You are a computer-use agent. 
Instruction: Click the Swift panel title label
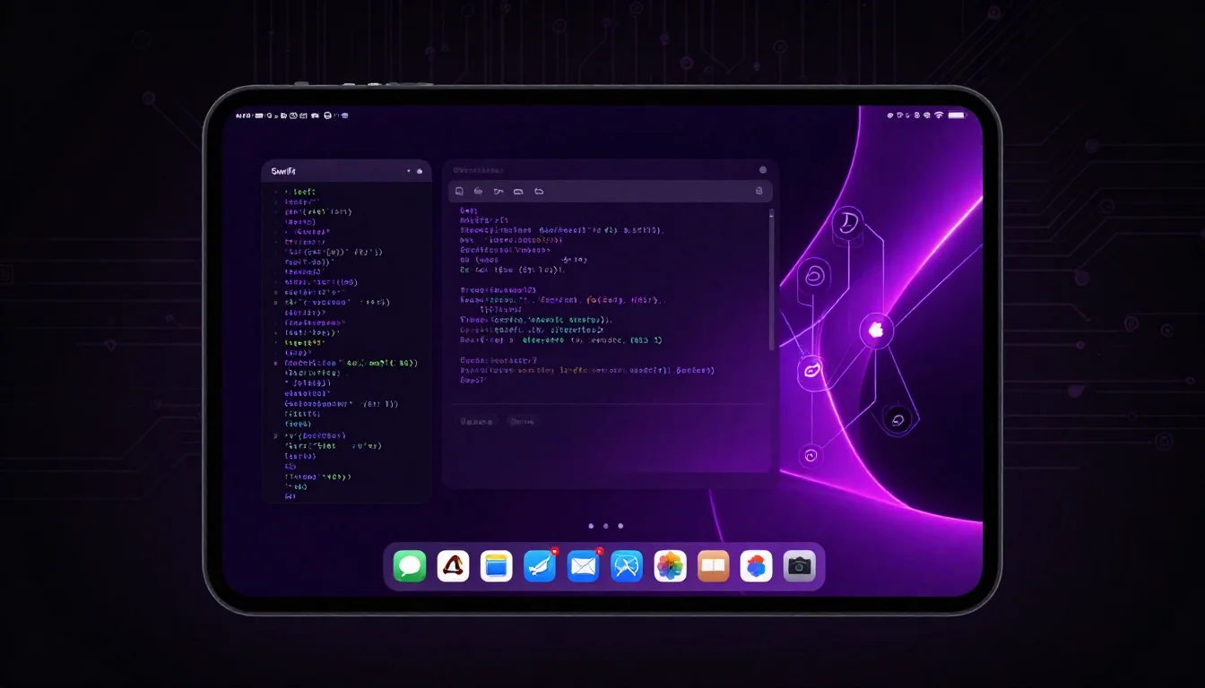point(283,171)
